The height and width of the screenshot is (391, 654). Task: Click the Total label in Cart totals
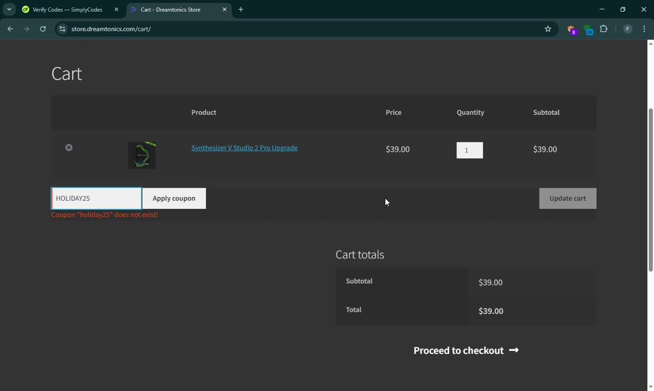(x=354, y=310)
